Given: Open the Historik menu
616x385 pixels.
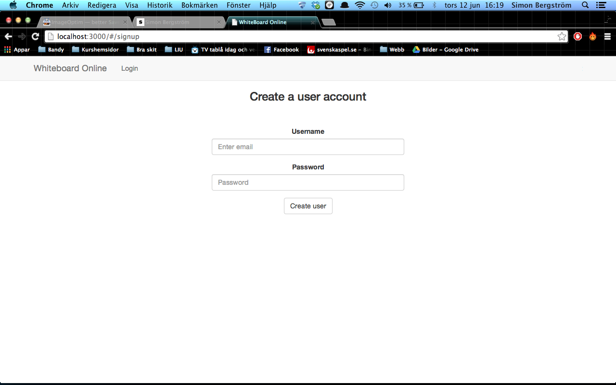Looking at the screenshot, I should coord(160,5).
